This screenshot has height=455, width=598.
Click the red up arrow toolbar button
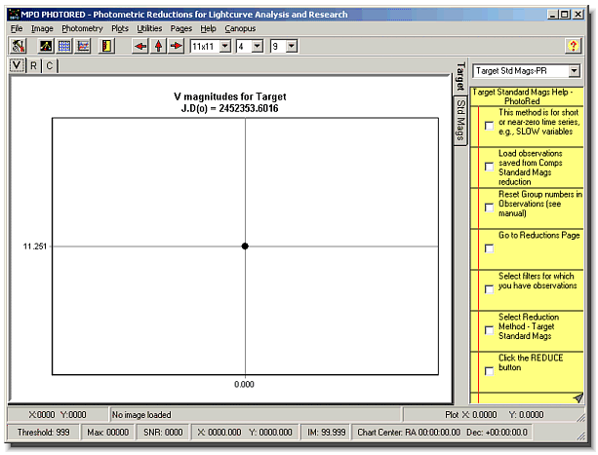click(159, 46)
